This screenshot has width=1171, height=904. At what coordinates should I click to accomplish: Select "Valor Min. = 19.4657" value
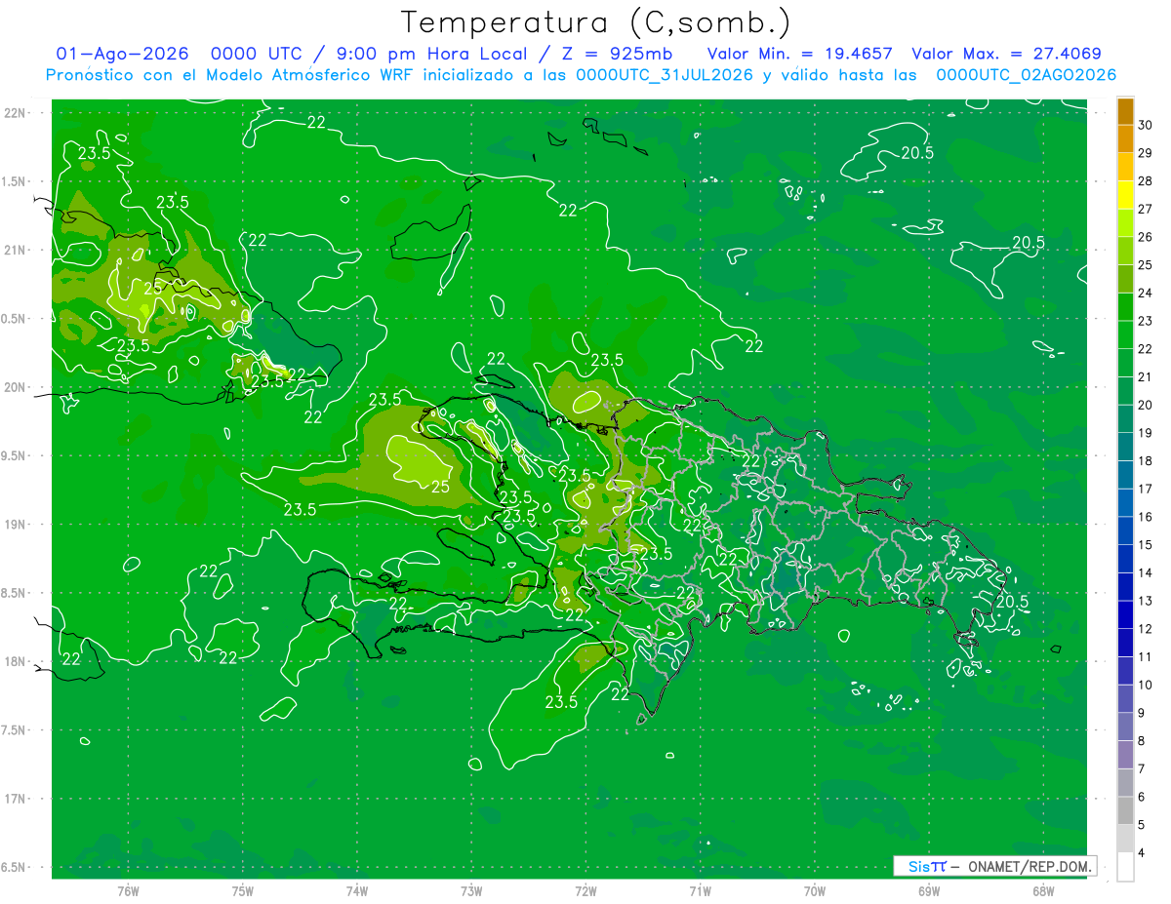pos(799,55)
